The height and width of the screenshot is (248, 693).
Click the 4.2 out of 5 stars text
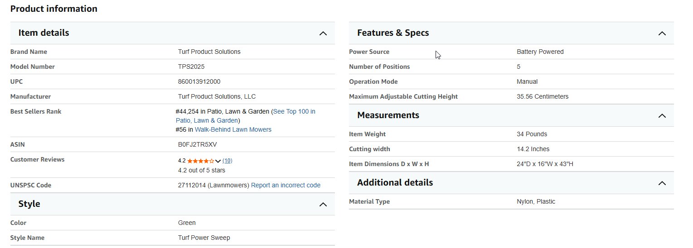[x=201, y=170]
